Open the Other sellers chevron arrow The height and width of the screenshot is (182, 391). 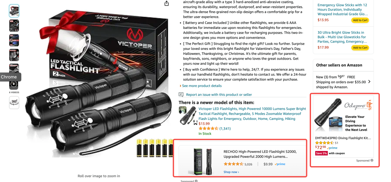tap(369, 82)
